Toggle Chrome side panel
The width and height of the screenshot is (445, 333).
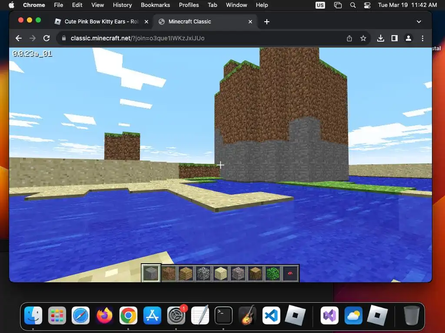click(x=395, y=38)
